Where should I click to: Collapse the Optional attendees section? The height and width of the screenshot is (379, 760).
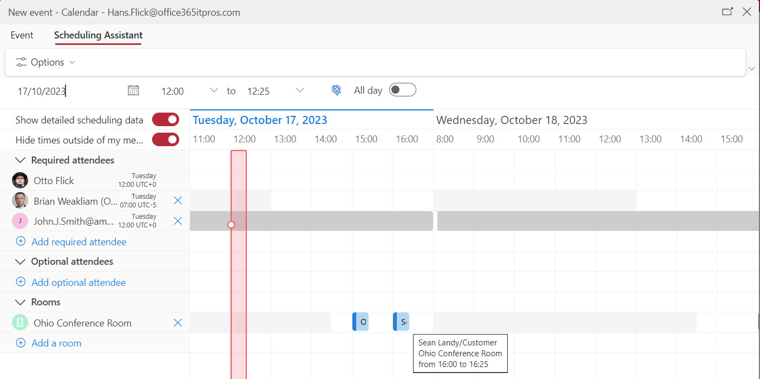click(x=20, y=262)
